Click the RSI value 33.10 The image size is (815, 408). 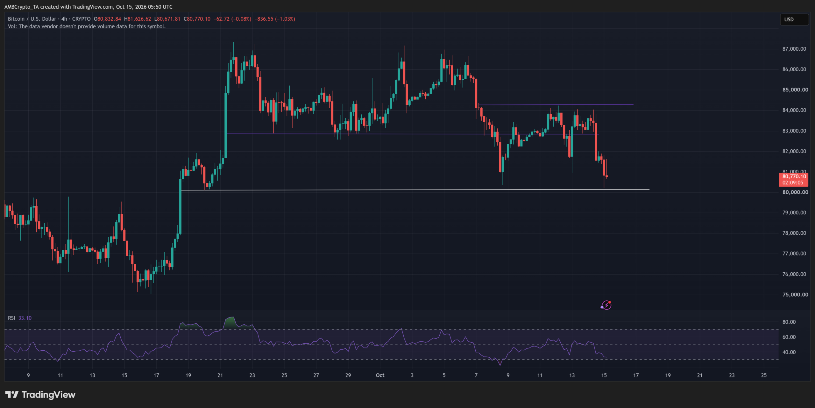click(x=25, y=318)
